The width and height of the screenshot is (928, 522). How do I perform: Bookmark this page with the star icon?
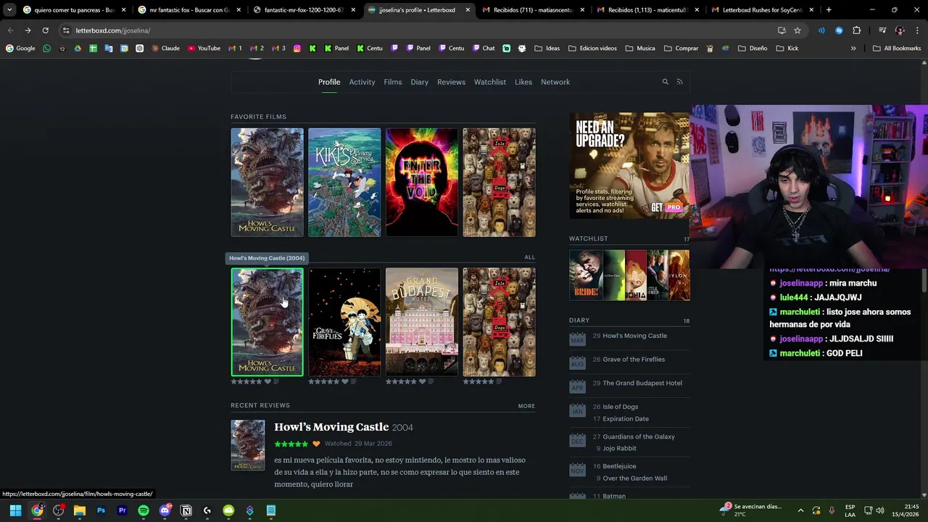tap(797, 30)
